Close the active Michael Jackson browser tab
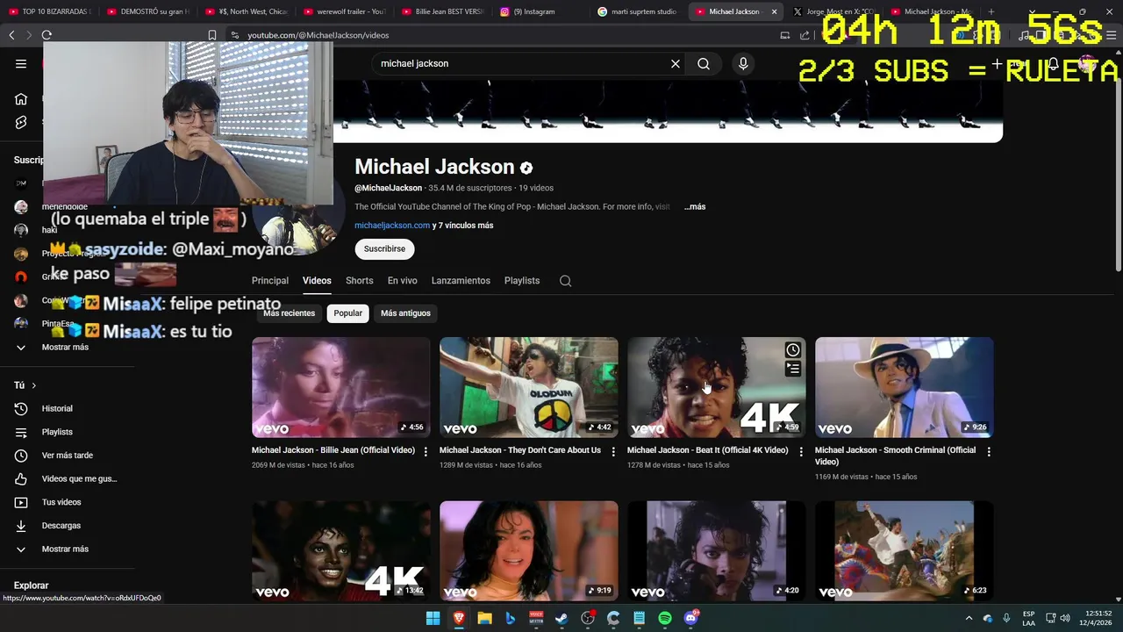1123x632 pixels. (x=774, y=11)
